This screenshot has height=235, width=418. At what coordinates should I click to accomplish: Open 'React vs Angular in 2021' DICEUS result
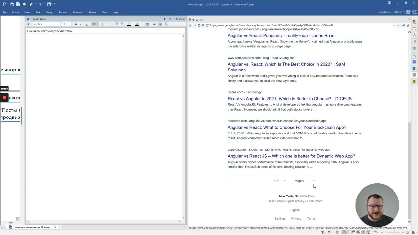tap(290, 99)
